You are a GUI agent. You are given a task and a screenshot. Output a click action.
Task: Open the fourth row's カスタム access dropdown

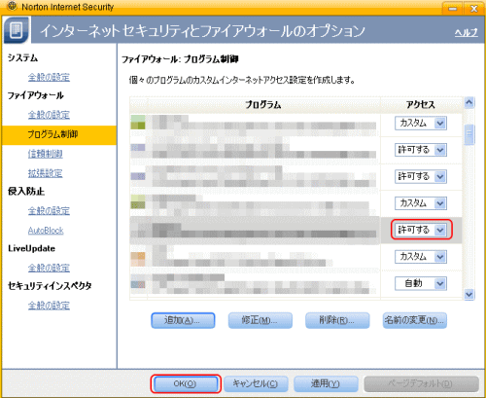pos(421,203)
